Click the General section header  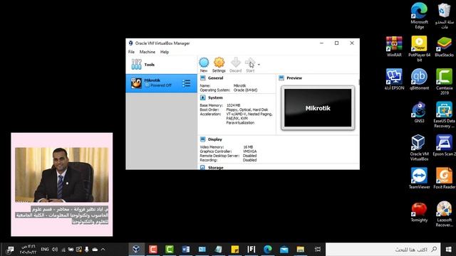tap(215, 78)
